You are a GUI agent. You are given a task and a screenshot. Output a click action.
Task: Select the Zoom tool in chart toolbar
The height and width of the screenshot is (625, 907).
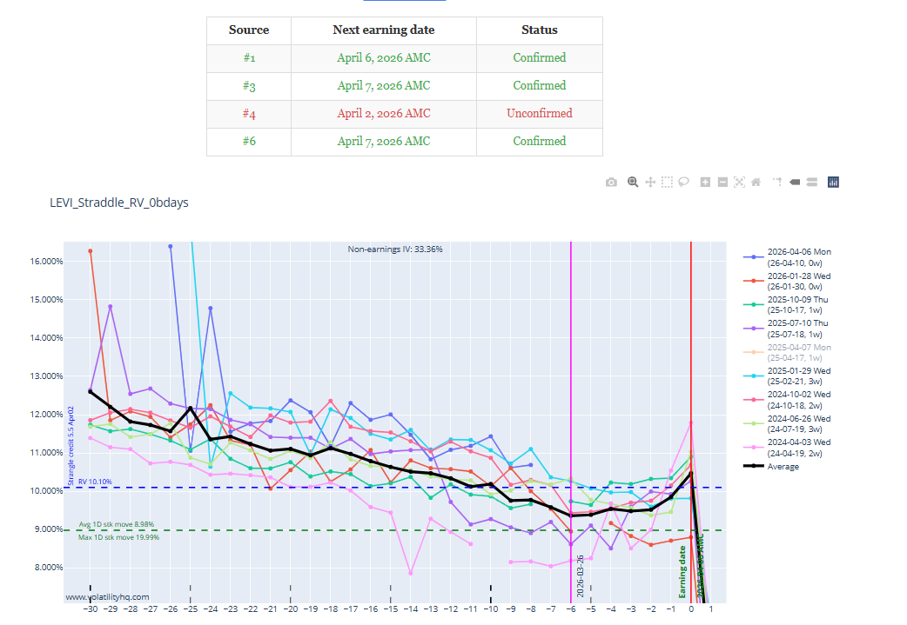[633, 182]
